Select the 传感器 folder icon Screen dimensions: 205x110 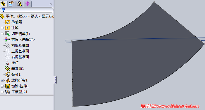[8, 22]
